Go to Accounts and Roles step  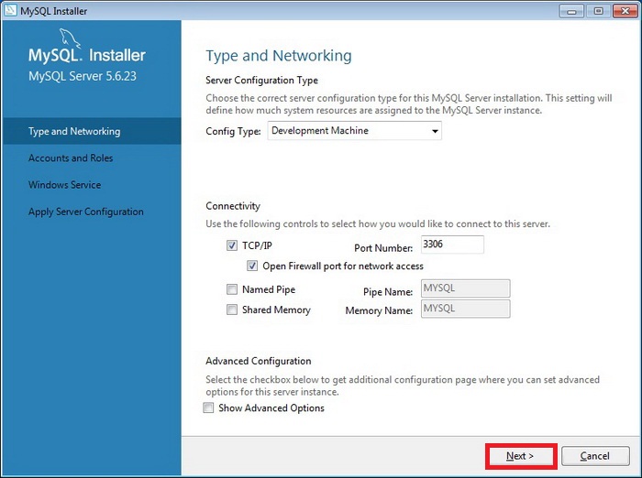click(x=71, y=158)
